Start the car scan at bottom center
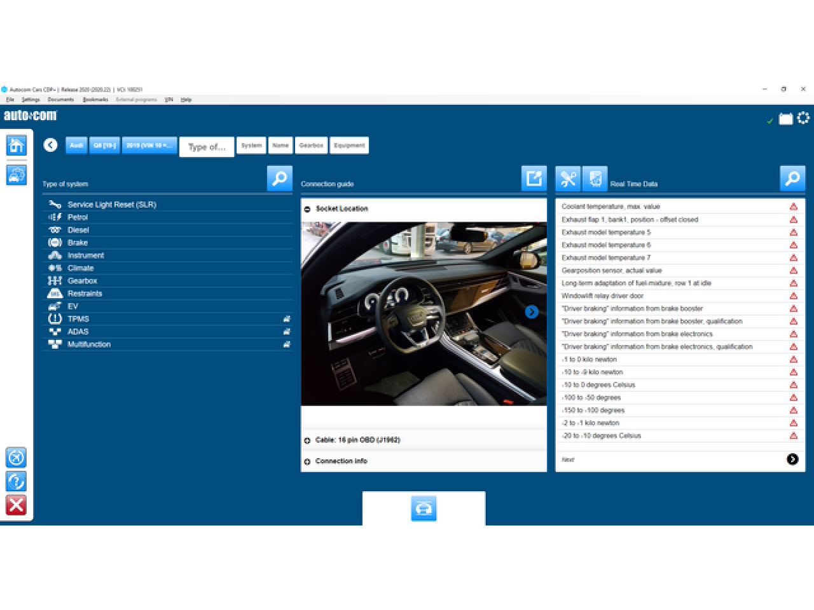This screenshot has height=610, width=814. 424,508
